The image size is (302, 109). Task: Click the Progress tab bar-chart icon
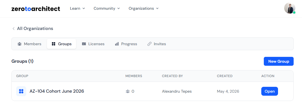[117, 44]
